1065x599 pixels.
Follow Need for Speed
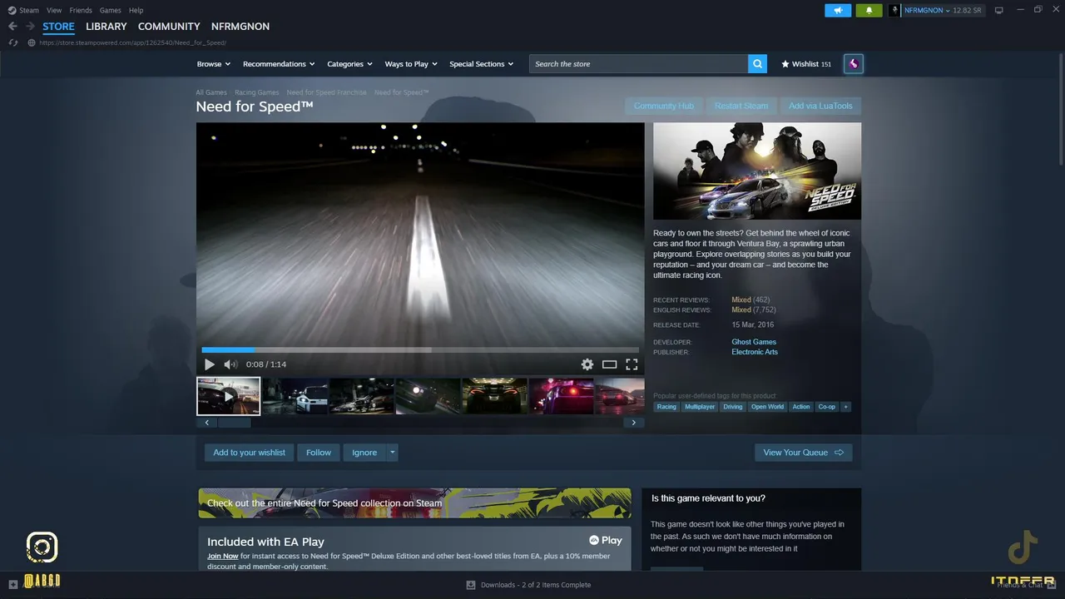pyautogui.click(x=319, y=453)
